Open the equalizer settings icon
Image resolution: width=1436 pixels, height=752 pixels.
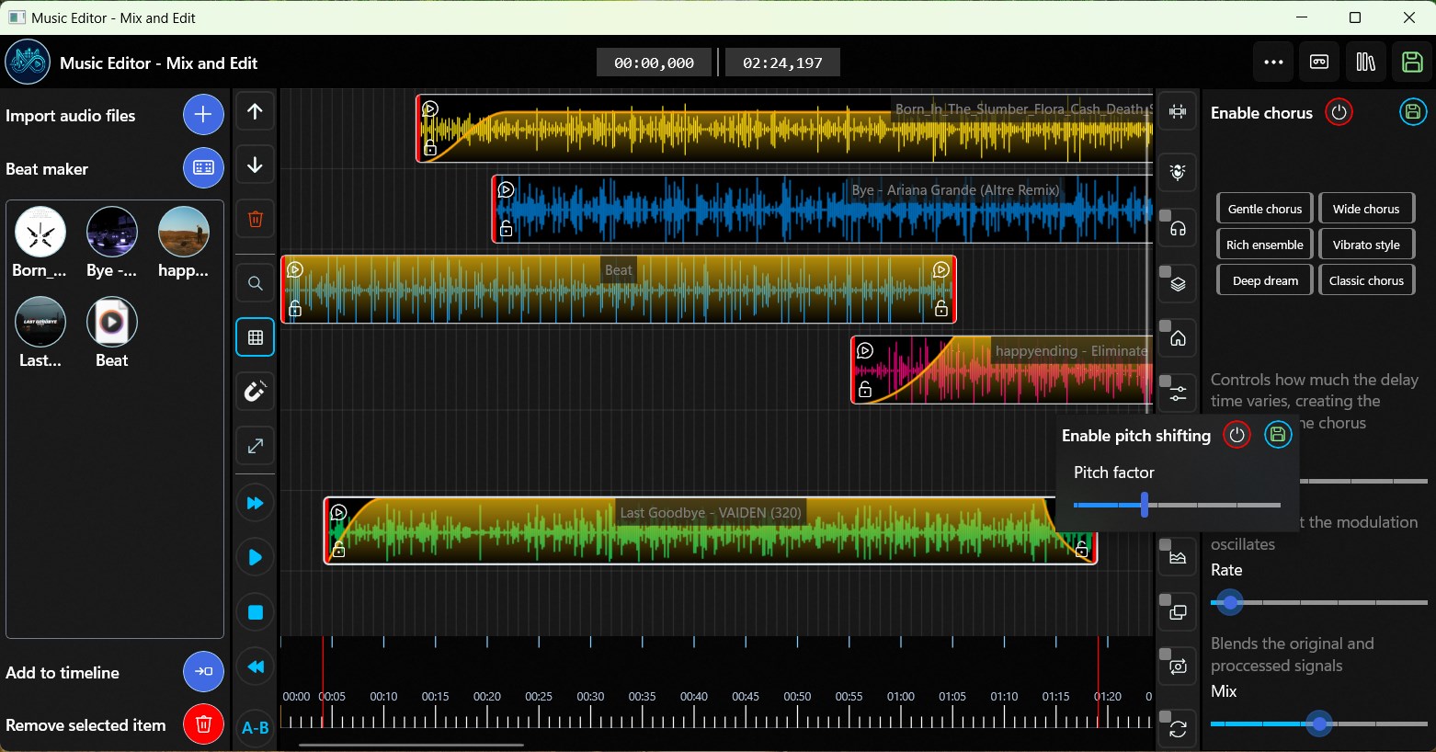coord(1177,393)
